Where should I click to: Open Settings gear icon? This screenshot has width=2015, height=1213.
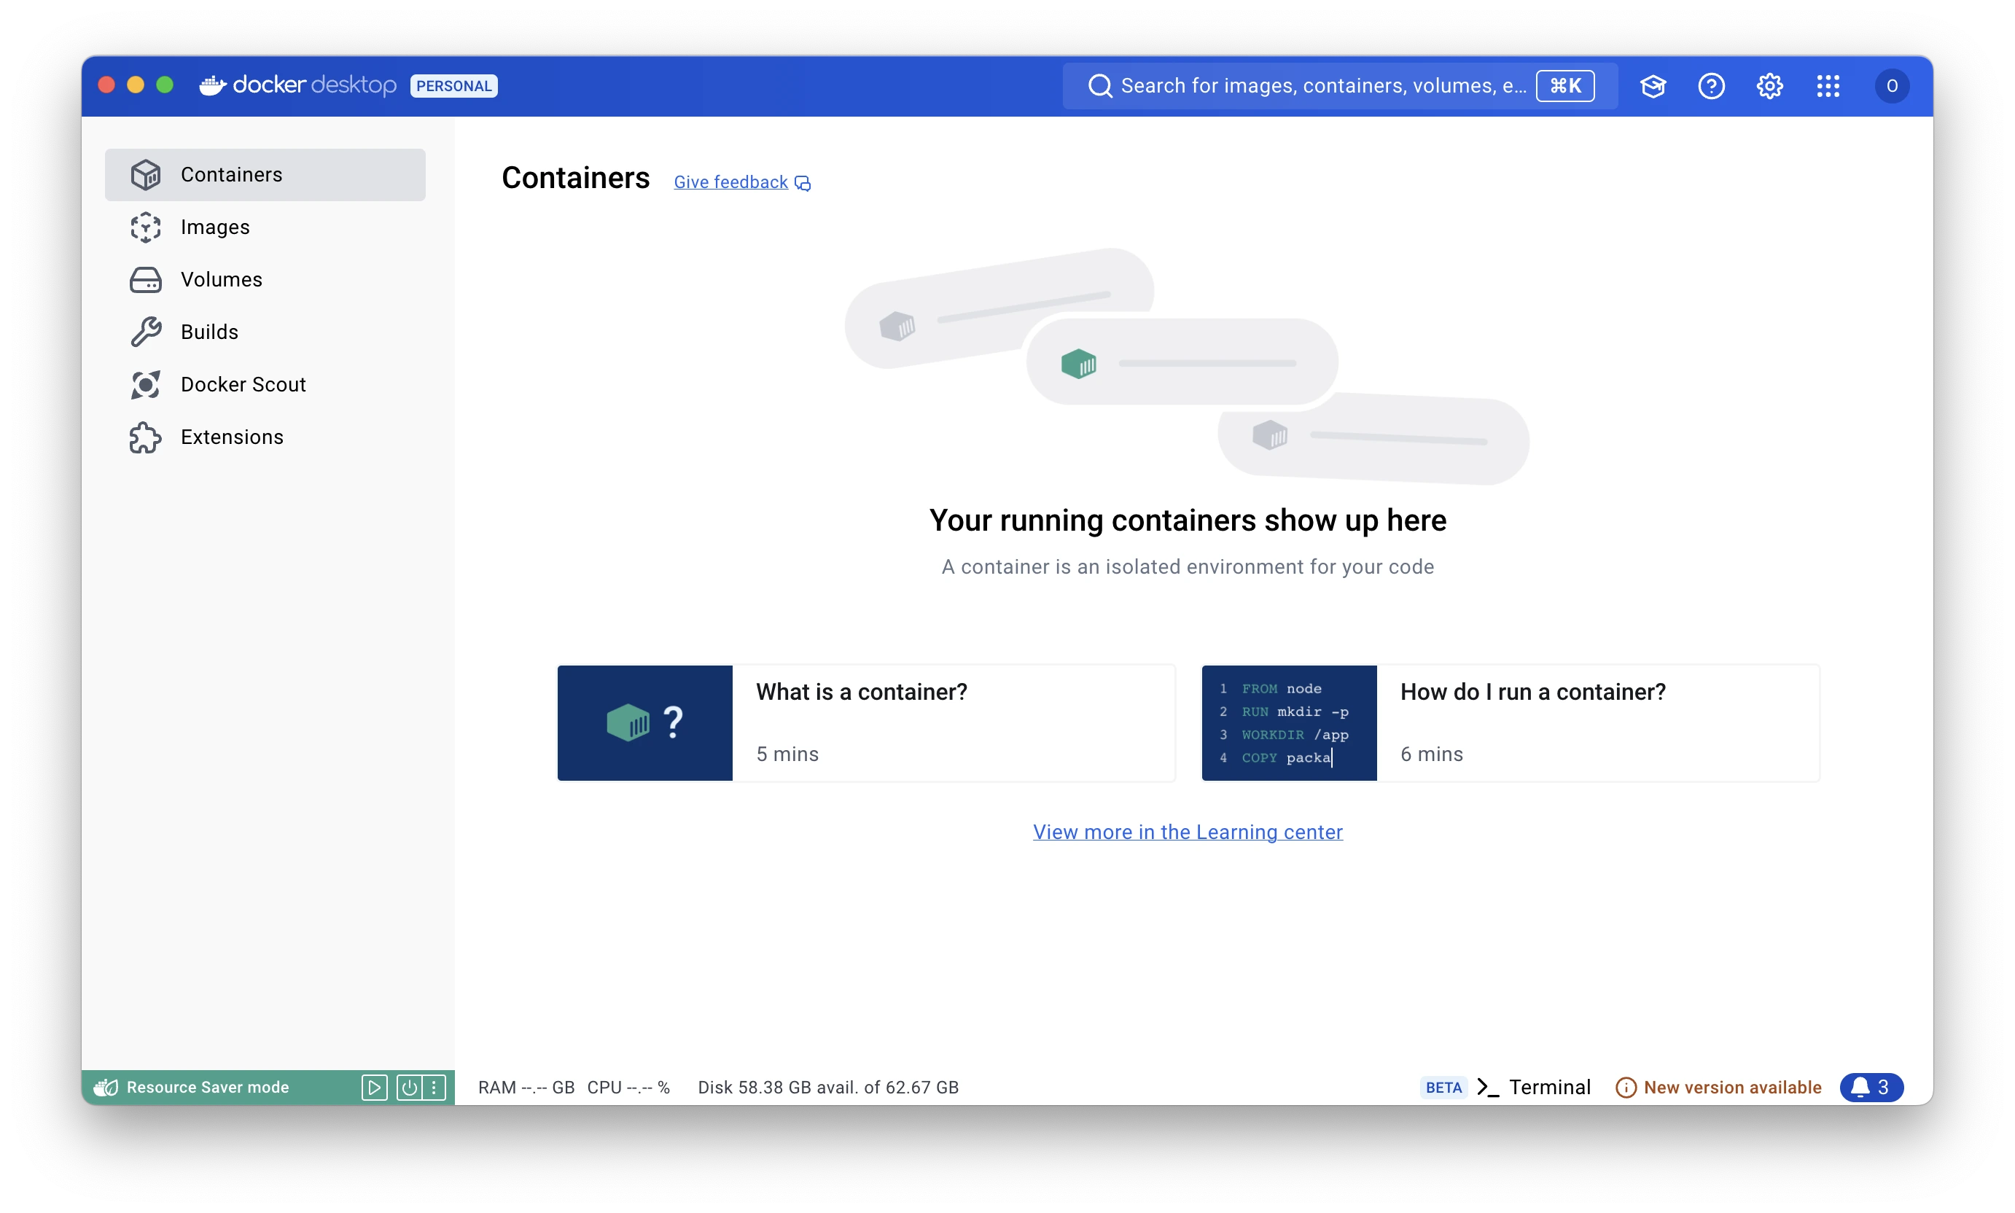pyautogui.click(x=1769, y=86)
